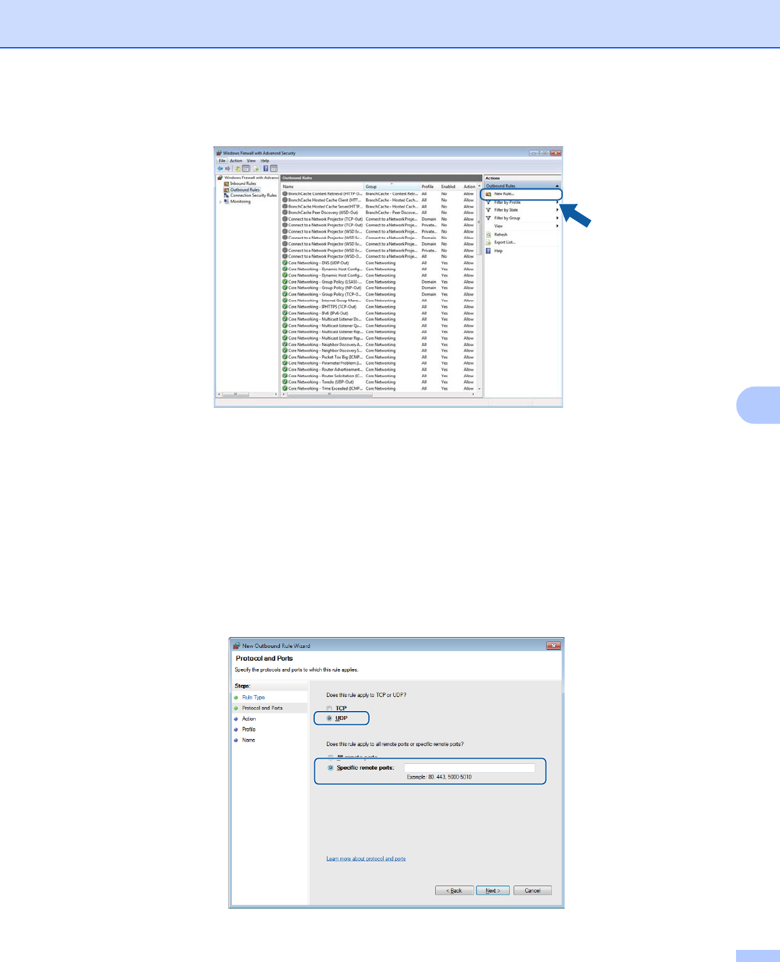Viewport: 780px width, 962px height.
Task: Click the green check icon of Core Networking IPv6 (IPv6-Out)
Action: pos(285,313)
